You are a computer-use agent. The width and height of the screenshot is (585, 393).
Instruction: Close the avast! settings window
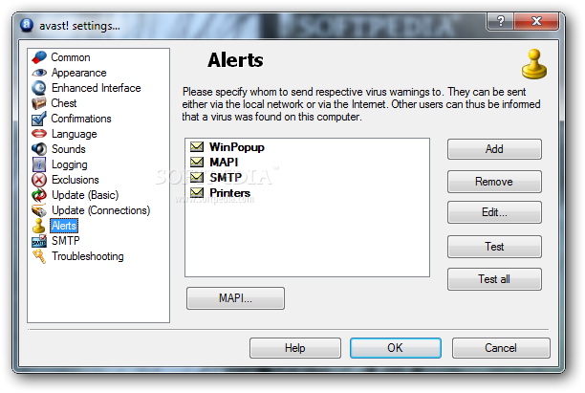[536, 21]
